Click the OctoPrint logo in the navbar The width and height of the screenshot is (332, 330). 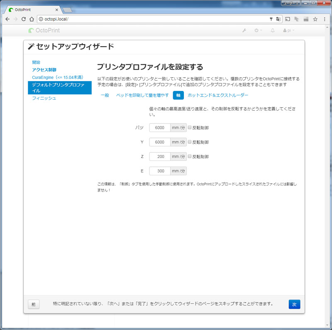point(44,30)
